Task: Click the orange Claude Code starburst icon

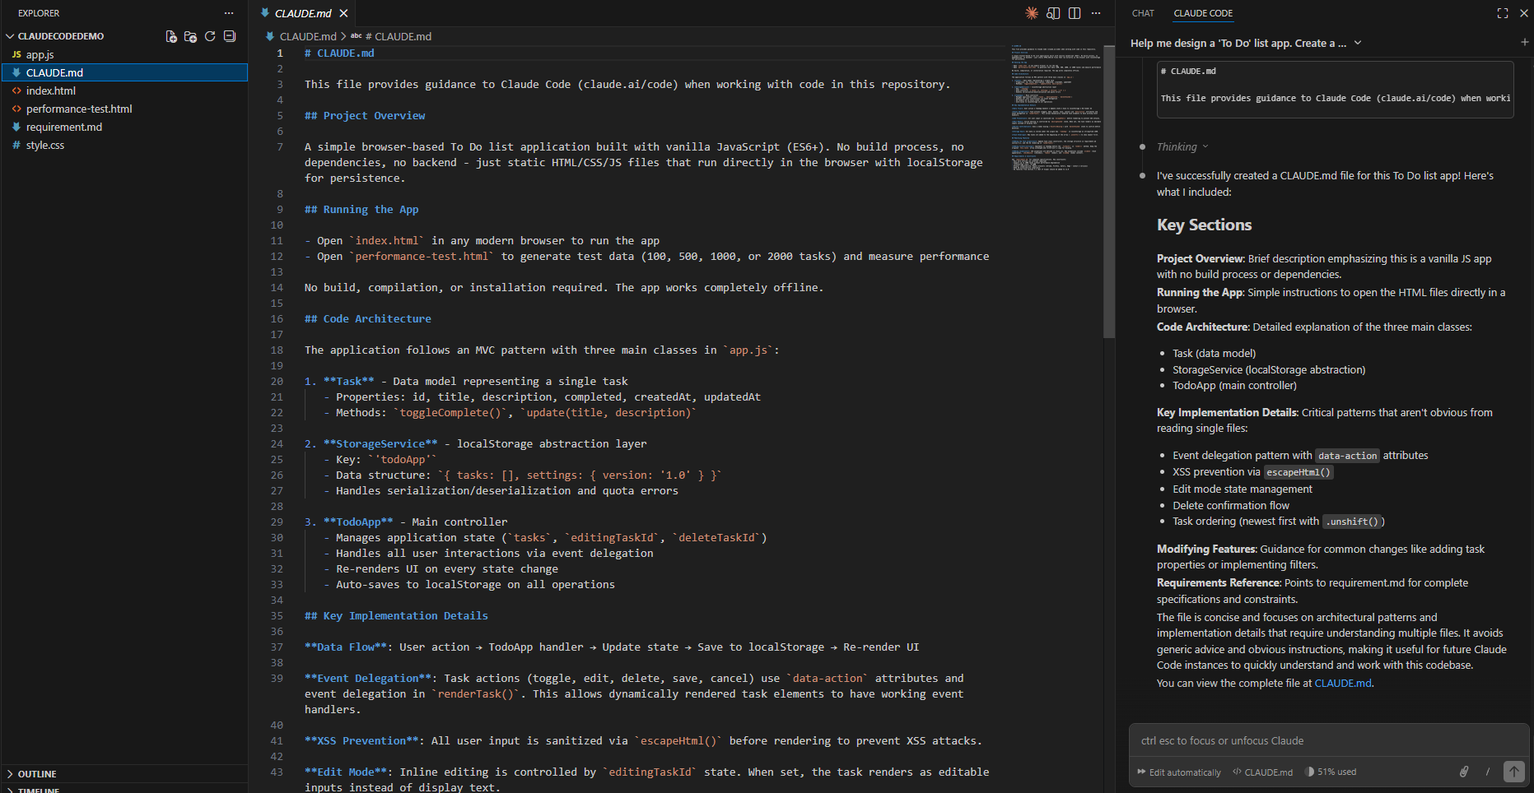Action: (1032, 13)
